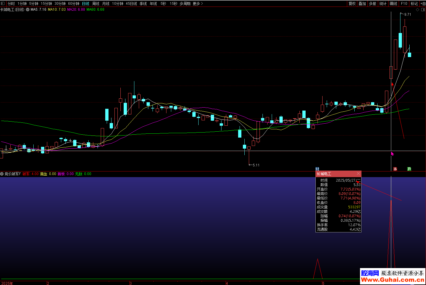Open the 多周期 multi-period view
This screenshot has height=285, width=426.
coord(185,4)
